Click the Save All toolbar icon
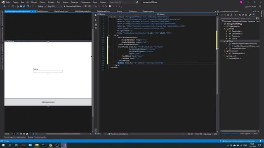This screenshot has width=264, height=148. click(24, 7)
